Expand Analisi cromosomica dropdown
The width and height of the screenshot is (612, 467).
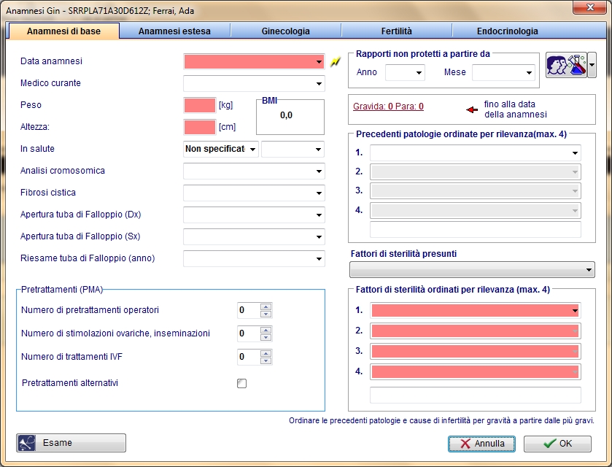click(x=319, y=171)
